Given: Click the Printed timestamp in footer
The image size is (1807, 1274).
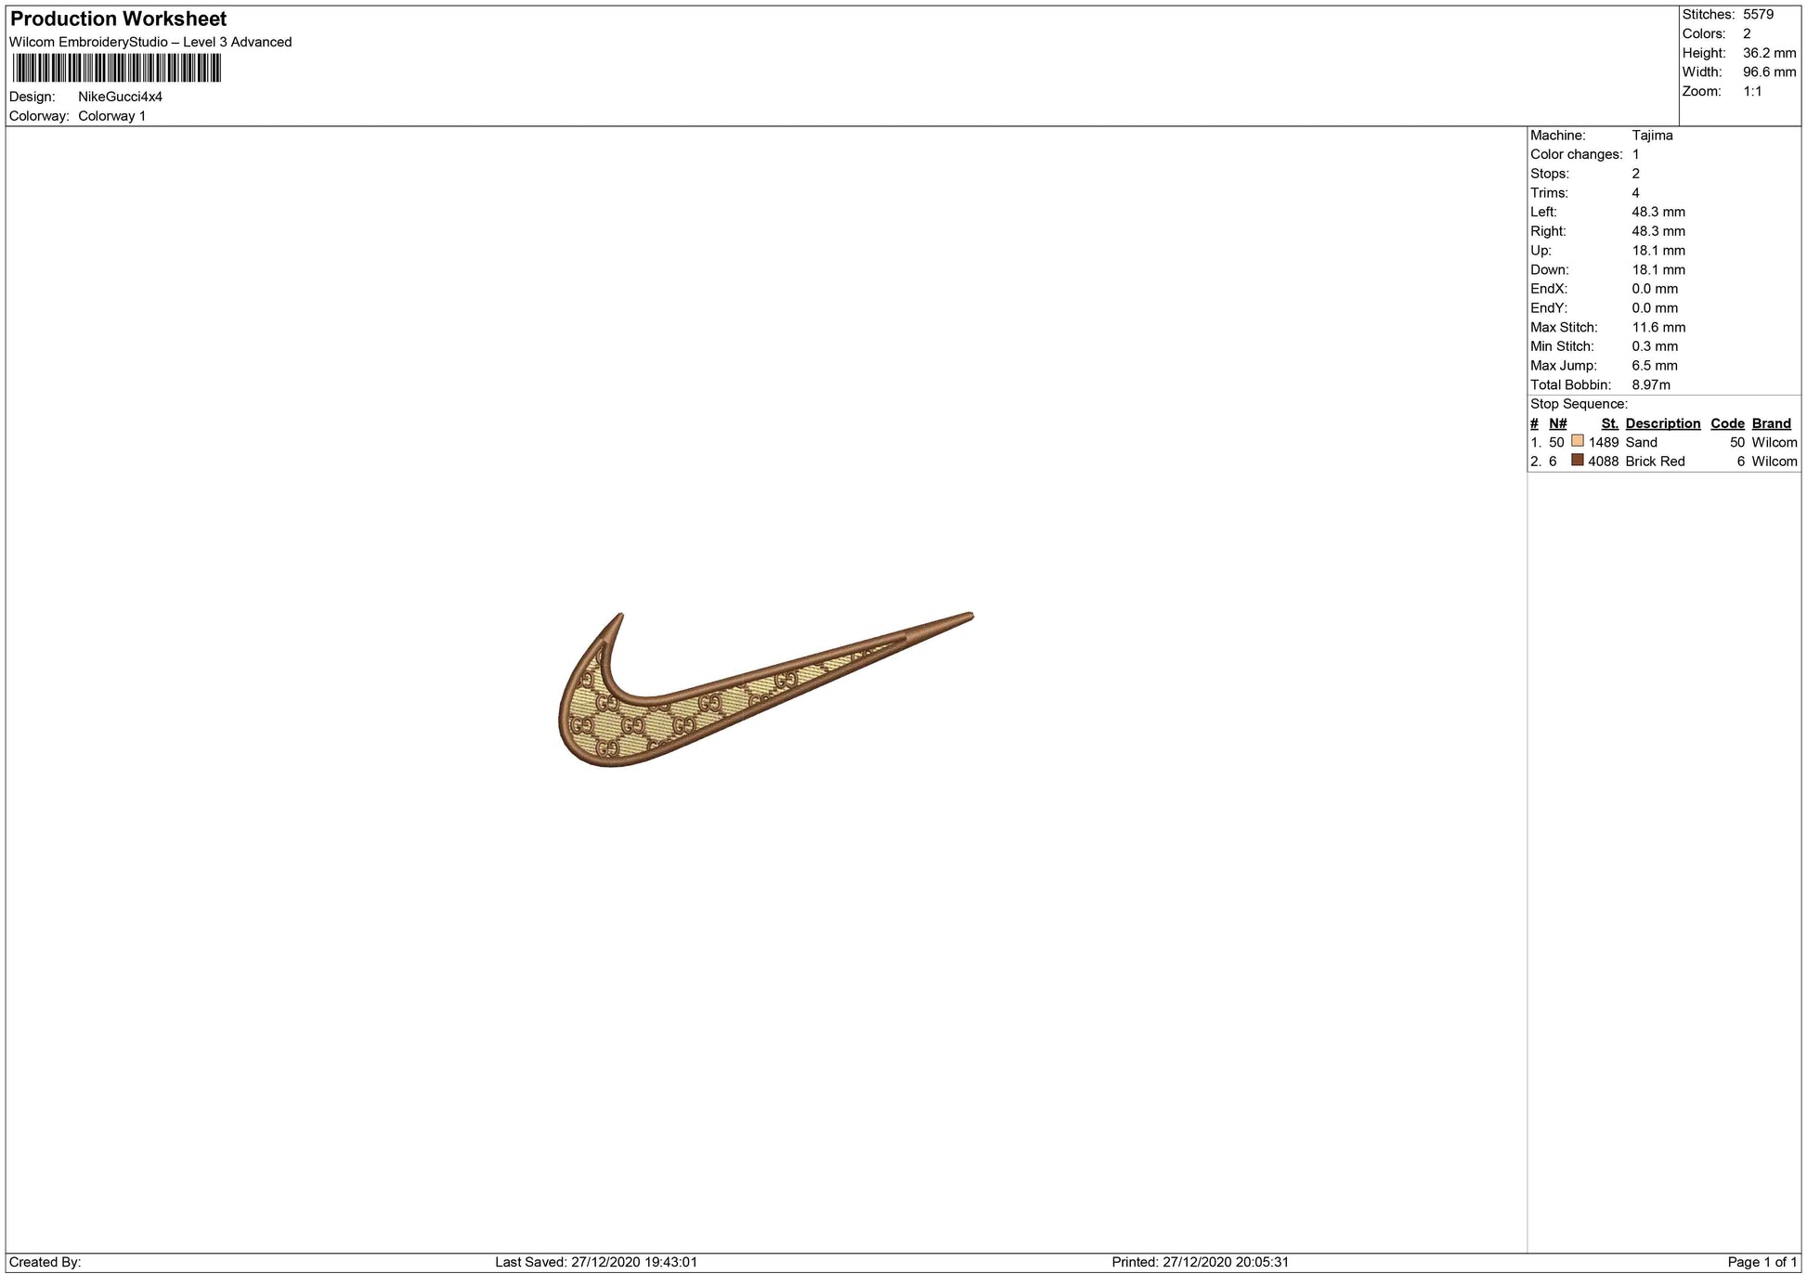Looking at the screenshot, I should [1200, 1262].
